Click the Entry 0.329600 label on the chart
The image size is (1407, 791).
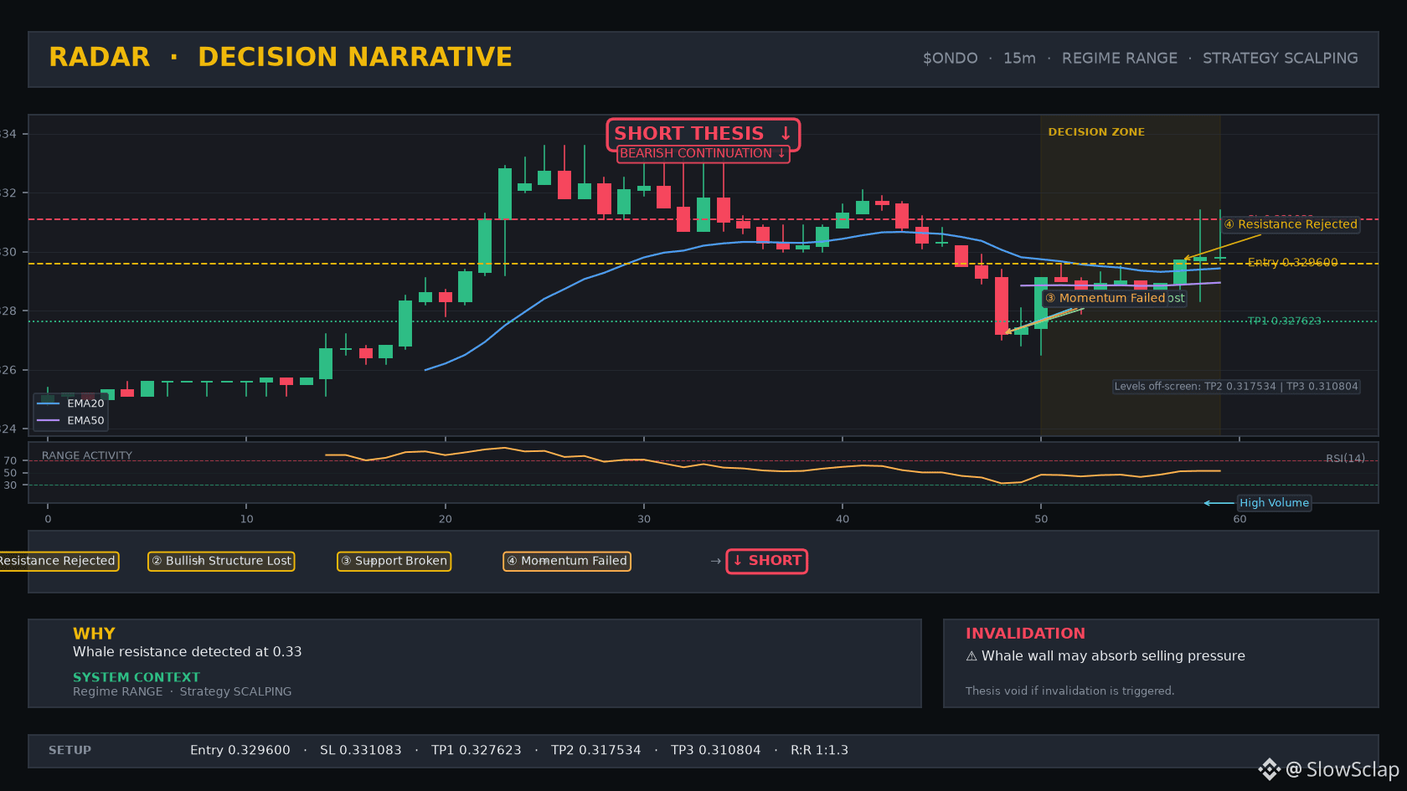click(1292, 263)
